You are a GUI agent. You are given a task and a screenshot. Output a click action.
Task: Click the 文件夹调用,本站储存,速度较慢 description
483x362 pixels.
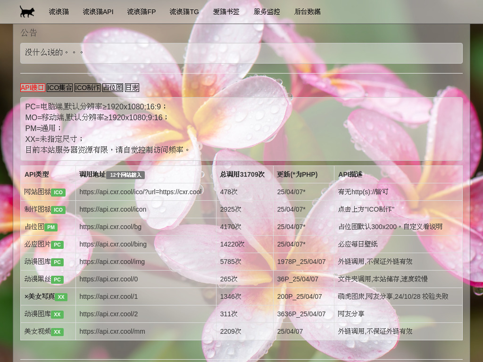(383, 279)
